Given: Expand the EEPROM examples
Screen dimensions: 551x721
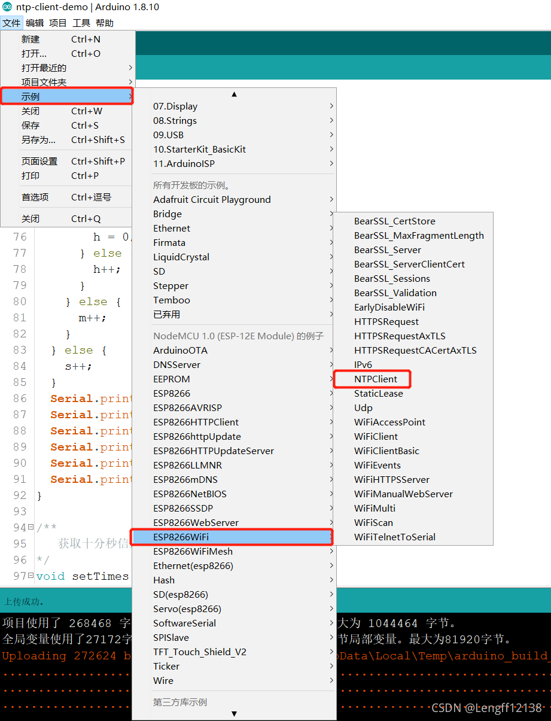Looking at the screenshot, I should tap(235, 379).
